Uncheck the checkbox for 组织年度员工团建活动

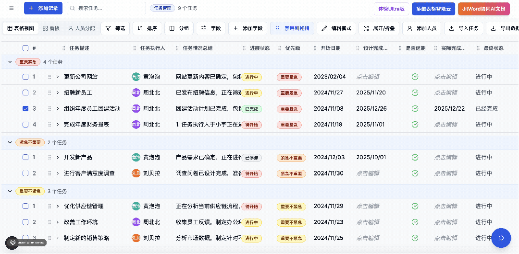25,108
